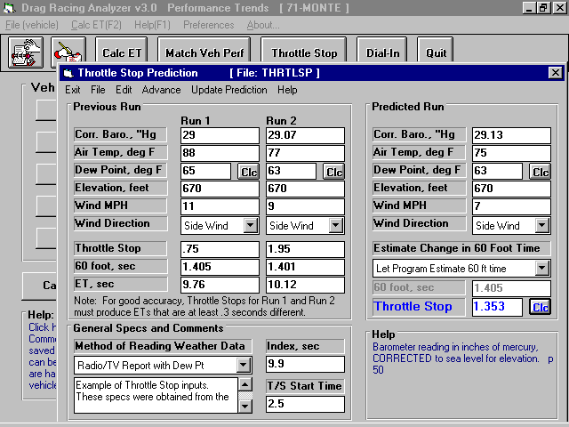This screenshot has width=569, height=427.
Task: Expand the Method of Reading Weather Data dropdown
Action: click(x=244, y=365)
